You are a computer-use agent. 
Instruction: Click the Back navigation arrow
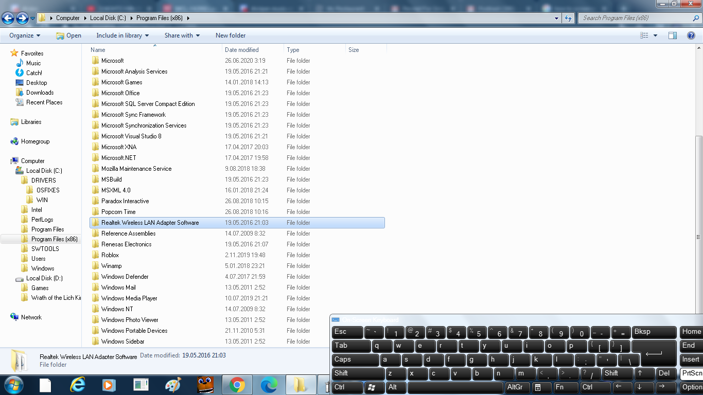pyautogui.click(x=8, y=19)
